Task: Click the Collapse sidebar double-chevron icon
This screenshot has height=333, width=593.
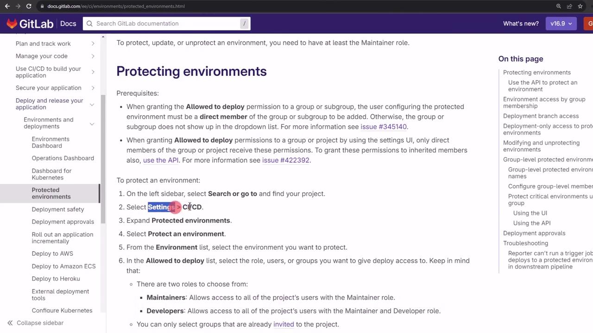Action: click(x=10, y=323)
